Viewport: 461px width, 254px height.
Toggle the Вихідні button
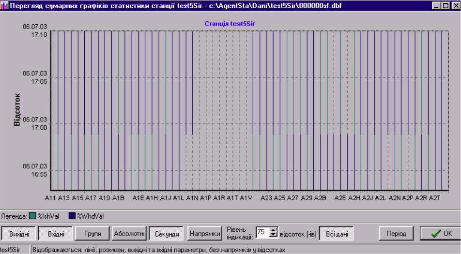[x=19, y=234]
